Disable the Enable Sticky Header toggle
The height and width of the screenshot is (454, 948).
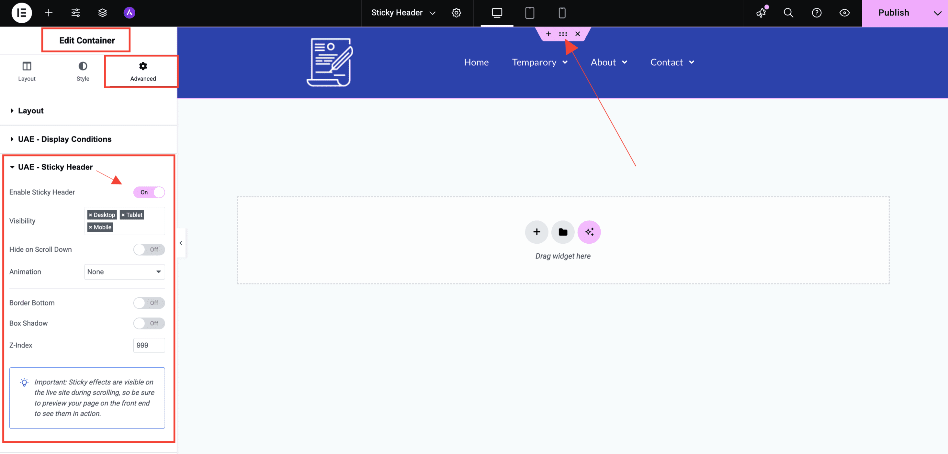pyautogui.click(x=149, y=192)
